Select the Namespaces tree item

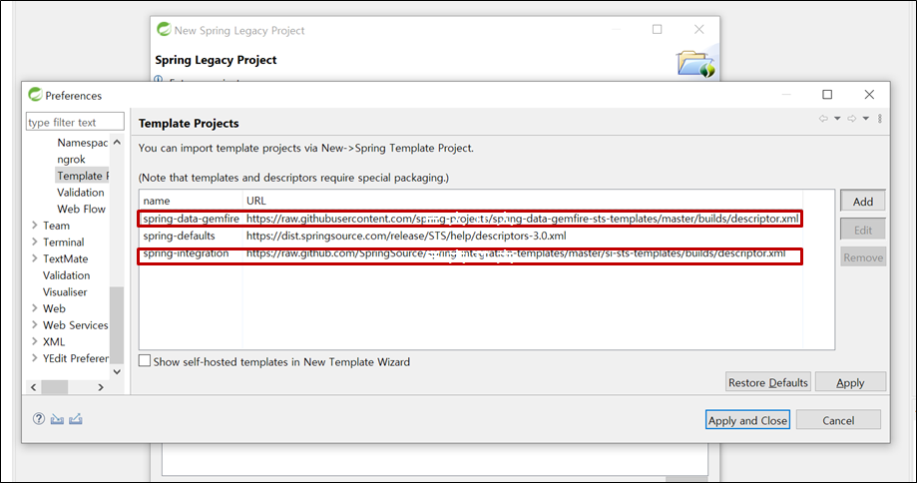pyautogui.click(x=83, y=143)
